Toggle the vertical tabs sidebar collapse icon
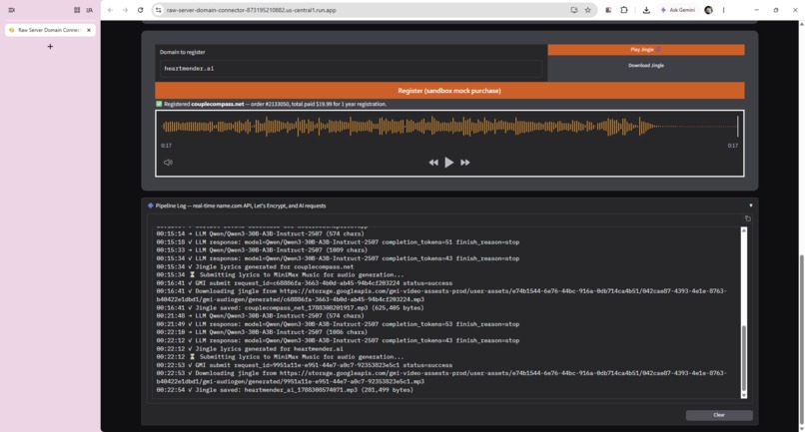The height and width of the screenshot is (432, 805). pos(11,10)
